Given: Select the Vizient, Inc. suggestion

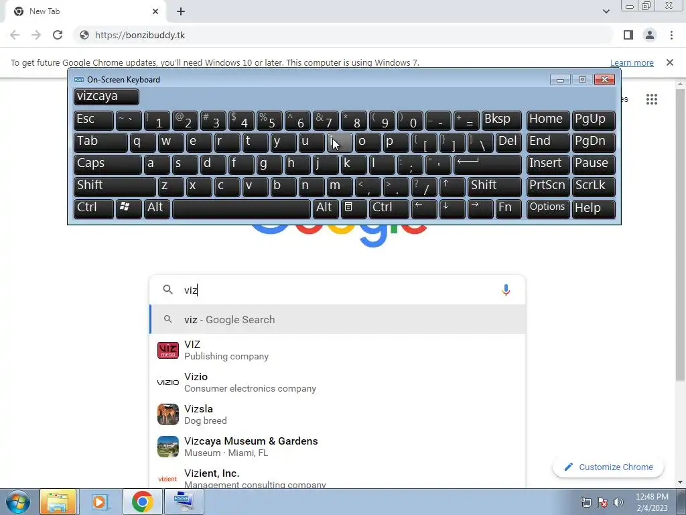Looking at the screenshot, I should [338, 477].
